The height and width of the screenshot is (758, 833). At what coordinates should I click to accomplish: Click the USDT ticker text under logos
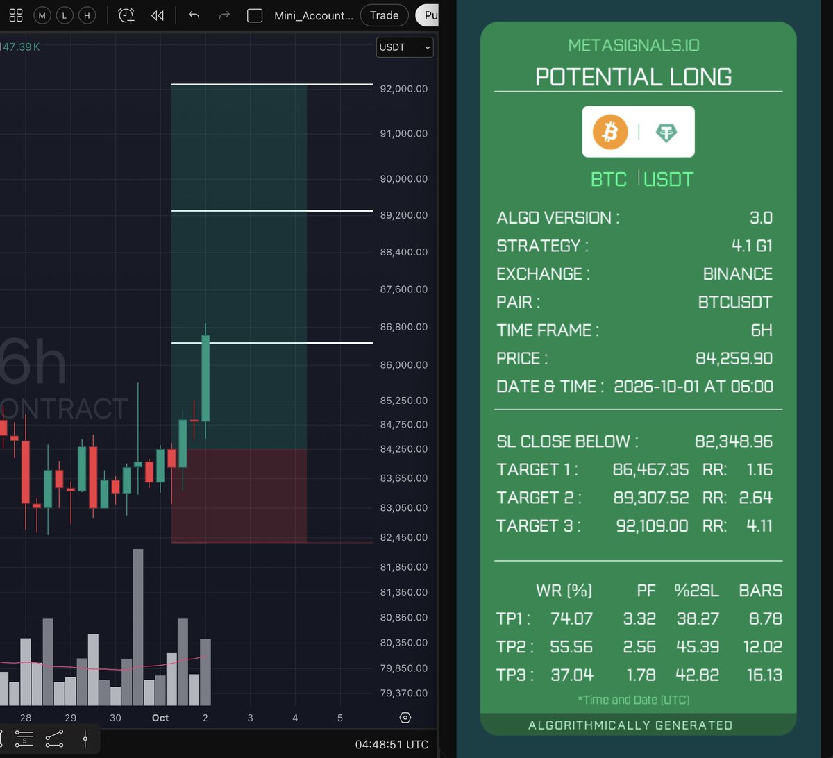pyautogui.click(x=668, y=179)
